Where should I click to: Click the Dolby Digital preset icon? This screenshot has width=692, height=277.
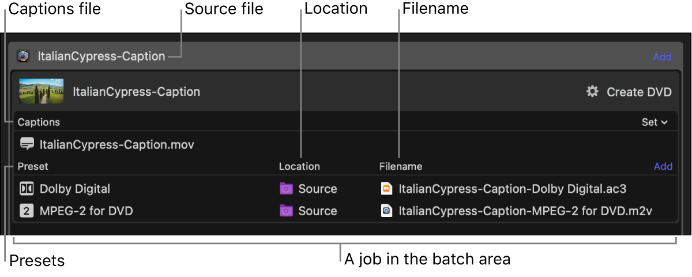pos(27,189)
